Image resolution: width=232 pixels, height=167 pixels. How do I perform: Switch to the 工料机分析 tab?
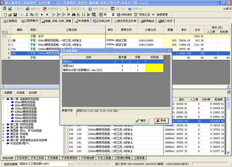(101, 21)
